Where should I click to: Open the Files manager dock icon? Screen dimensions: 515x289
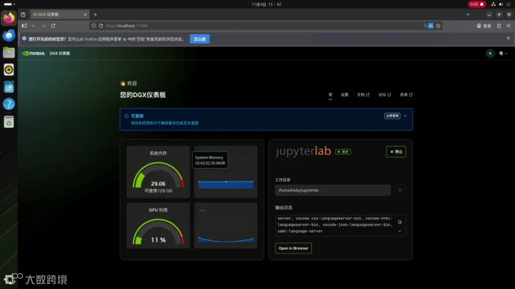(x=9, y=53)
